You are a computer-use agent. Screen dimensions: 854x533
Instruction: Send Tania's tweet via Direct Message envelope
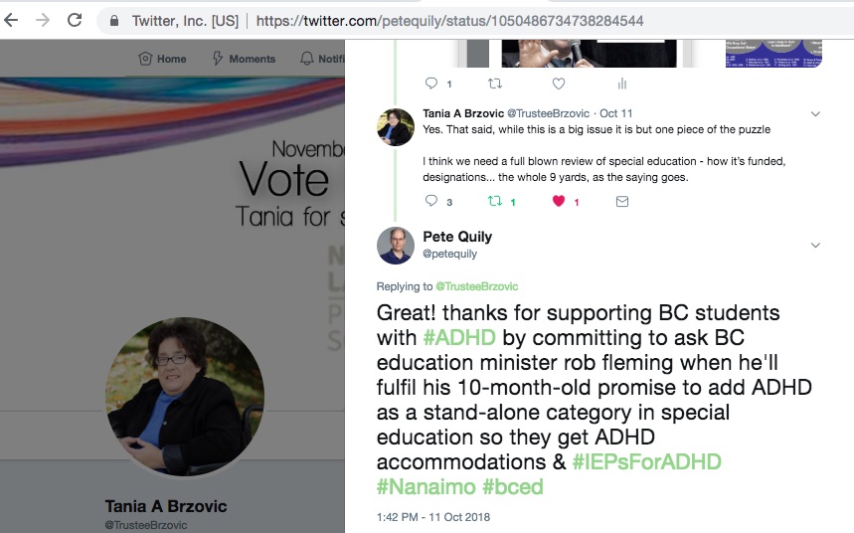[622, 201]
